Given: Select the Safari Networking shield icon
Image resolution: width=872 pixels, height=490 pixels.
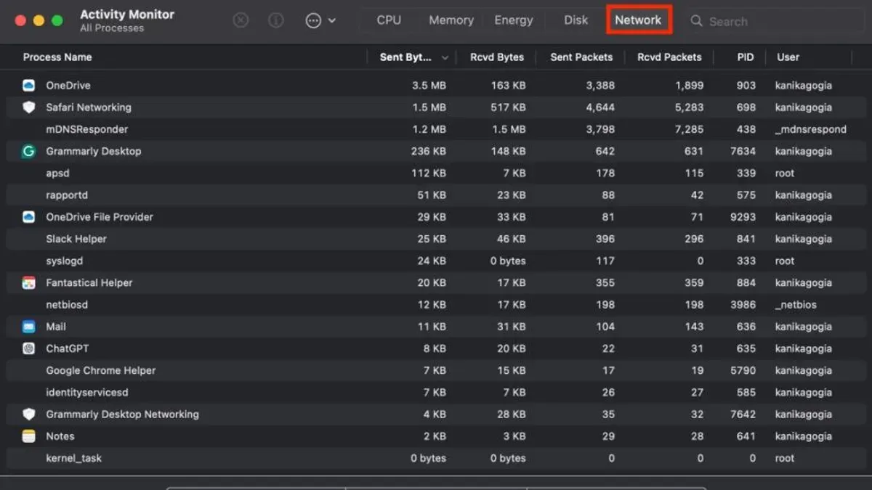Looking at the screenshot, I should 28,107.
